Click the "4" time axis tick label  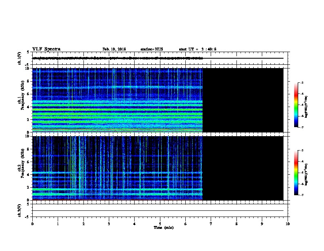pyautogui.click(x=135, y=224)
